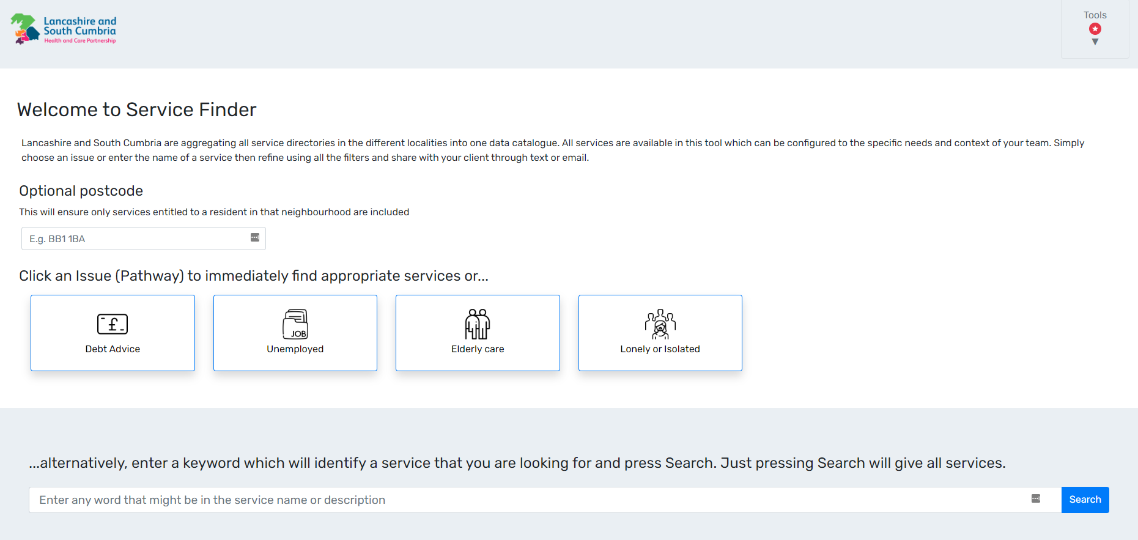Pick the Lonely or Isolated pathway label
This screenshot has width=1138, height=540.
tap(660, 349)
